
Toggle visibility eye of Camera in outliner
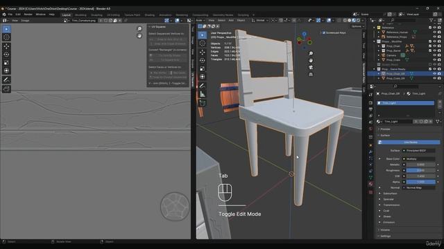[x=434, y=55]
